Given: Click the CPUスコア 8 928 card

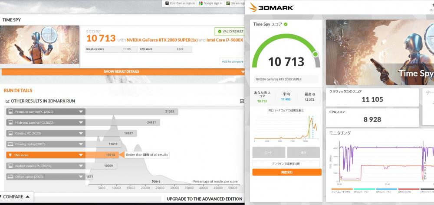Looking at the screenshot, I should [x=372, y=117].
